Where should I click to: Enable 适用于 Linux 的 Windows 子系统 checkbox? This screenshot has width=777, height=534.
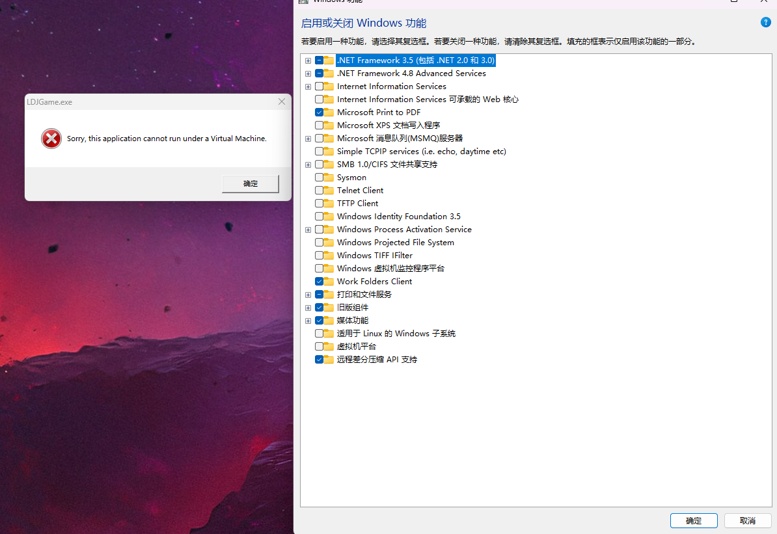tap(319, 334)
